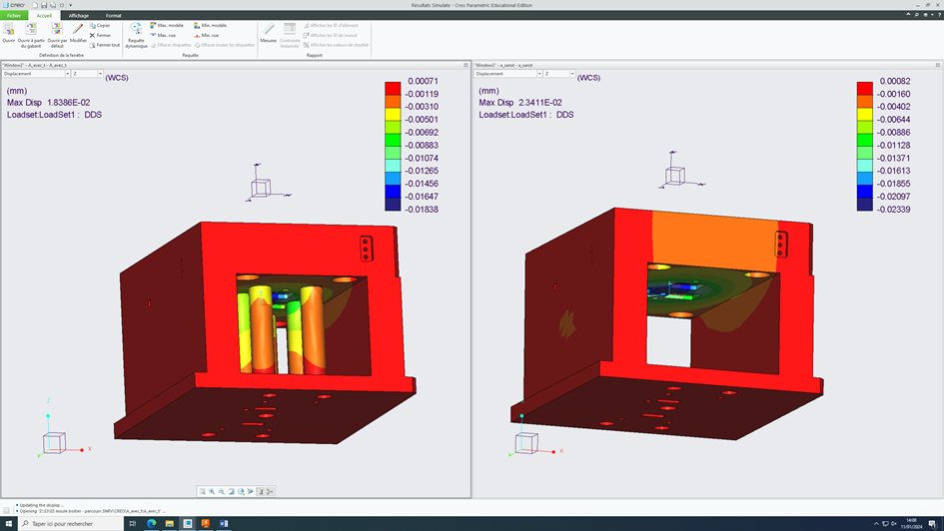Click Min. modèle query button

pos(210,25)
